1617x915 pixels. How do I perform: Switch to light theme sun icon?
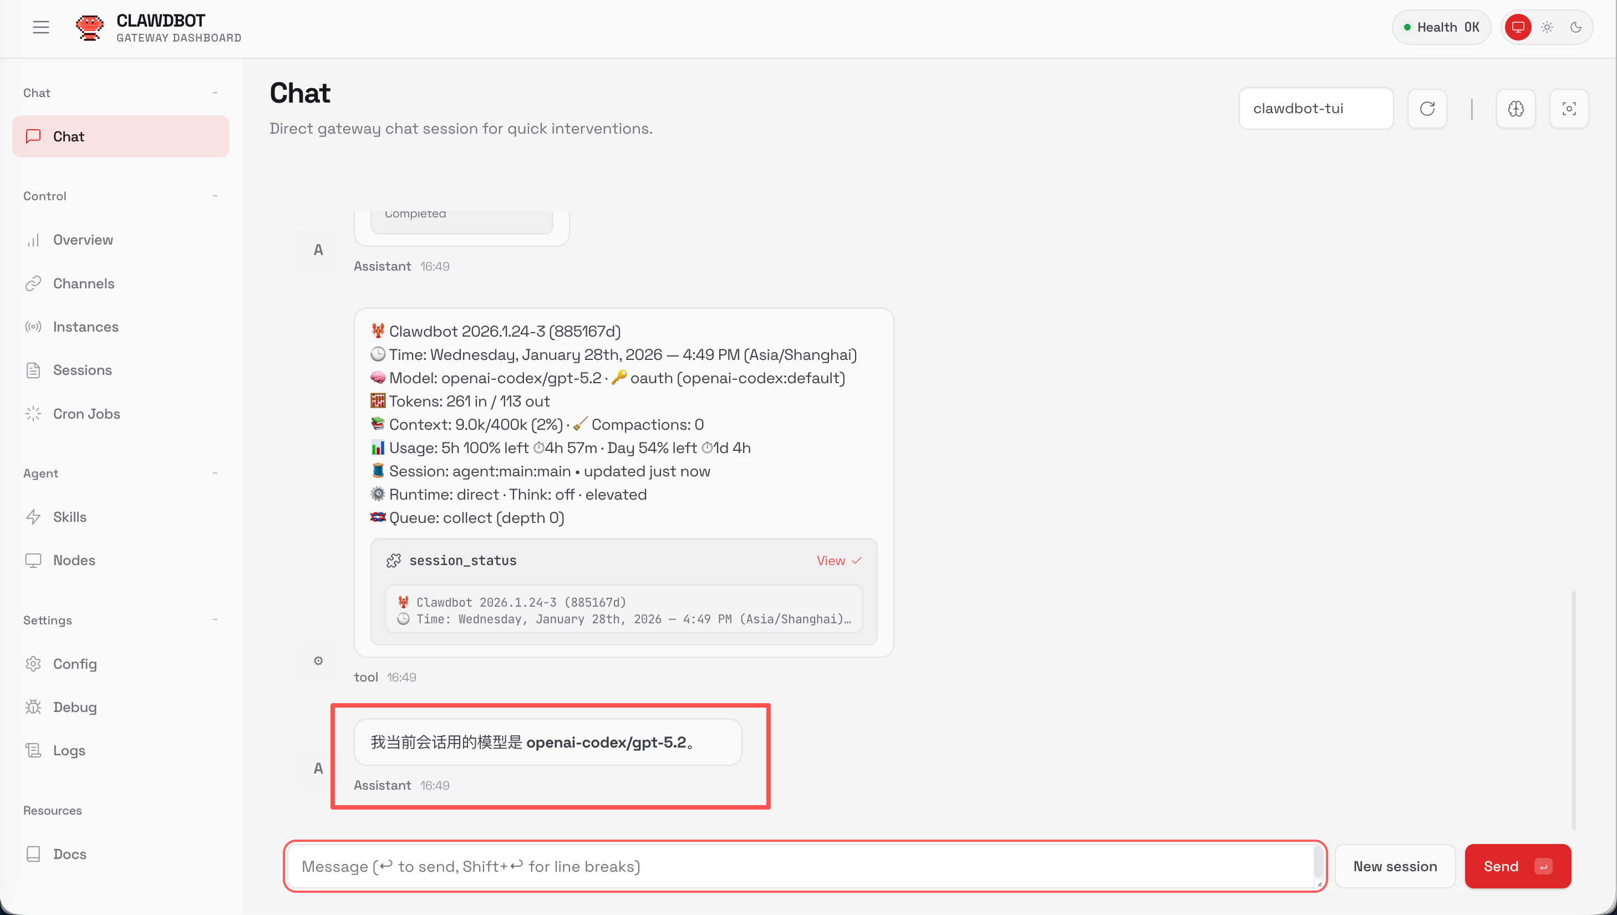(x=1547, y=27)
